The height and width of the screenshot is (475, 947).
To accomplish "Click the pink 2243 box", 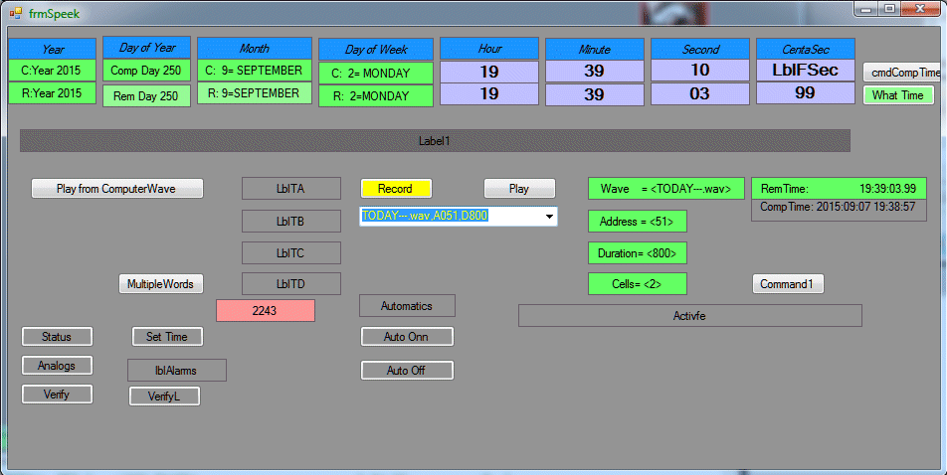I will (x=266, y=310).
